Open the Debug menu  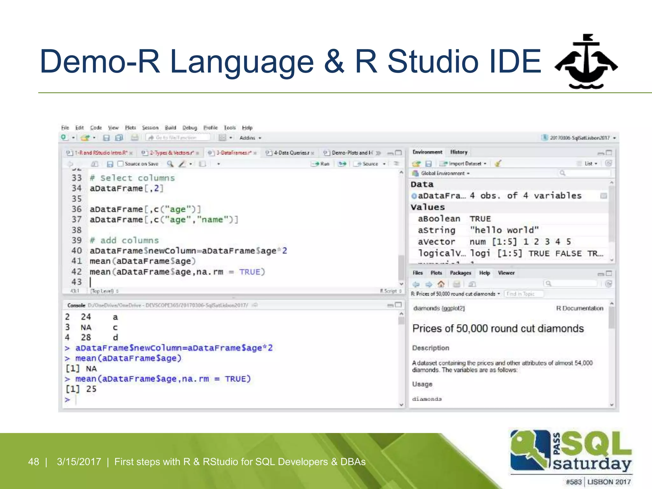(190, 128)
